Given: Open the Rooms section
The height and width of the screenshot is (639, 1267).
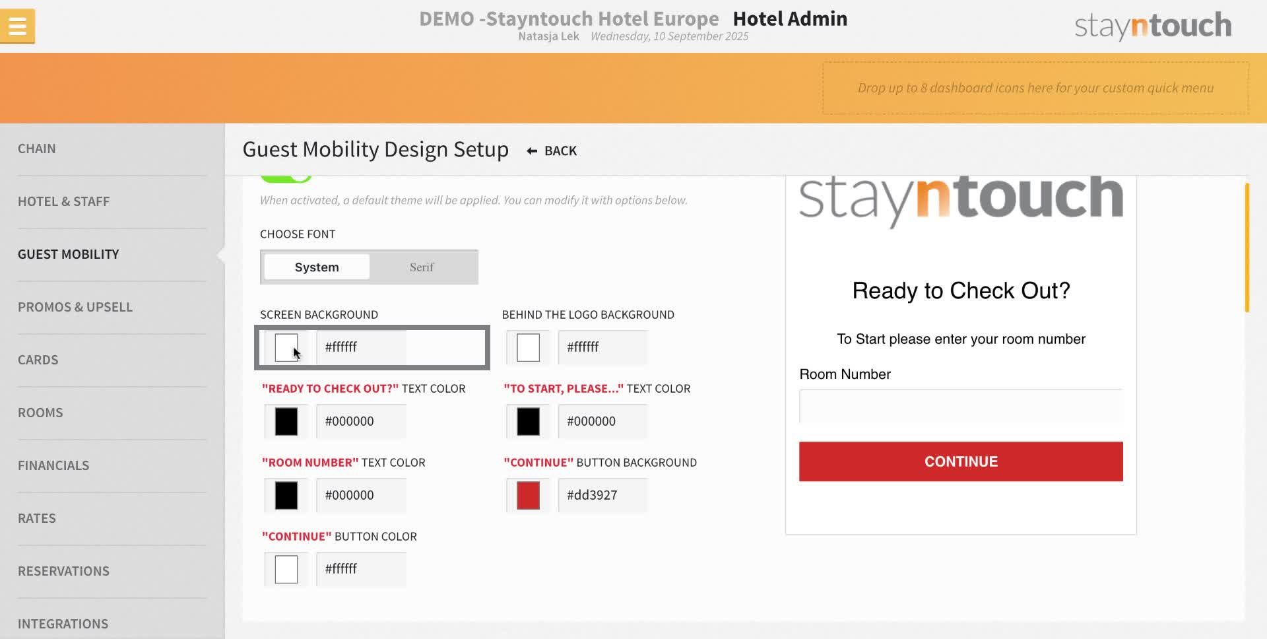Looking at the screenshot, I should 112,413.
